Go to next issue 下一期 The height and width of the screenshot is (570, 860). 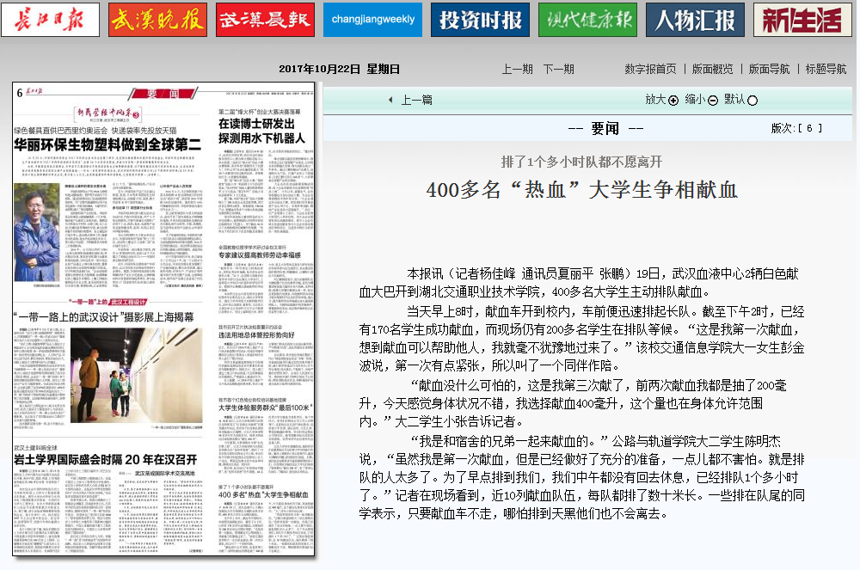tap(558, 70)
